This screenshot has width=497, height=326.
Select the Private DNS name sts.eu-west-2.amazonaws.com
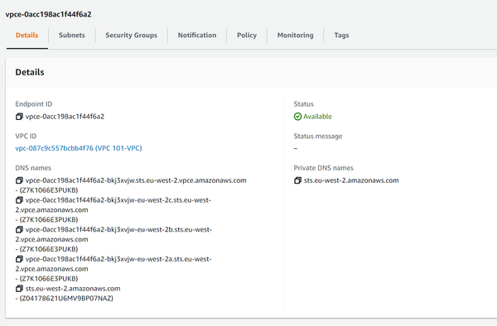click(351, 180)
